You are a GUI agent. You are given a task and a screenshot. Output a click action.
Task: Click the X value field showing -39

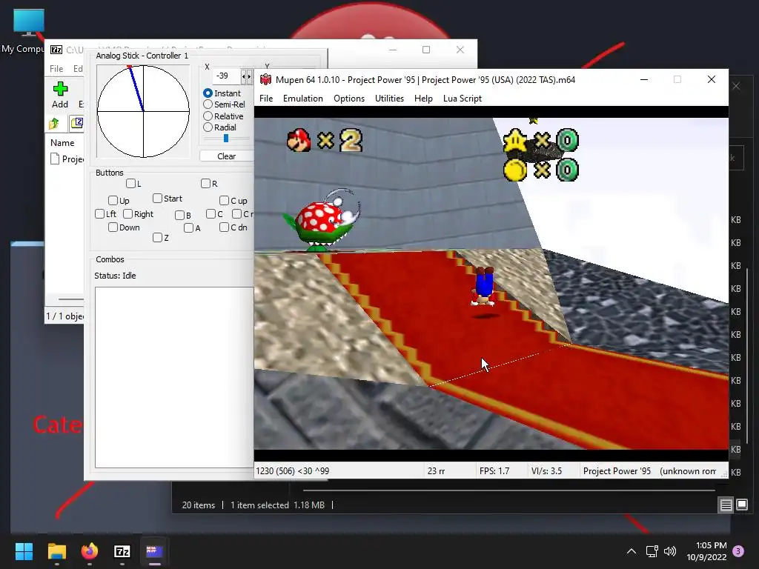tap(227, 76)
